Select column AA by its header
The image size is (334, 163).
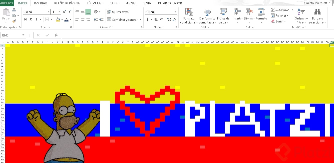point(138,42)
